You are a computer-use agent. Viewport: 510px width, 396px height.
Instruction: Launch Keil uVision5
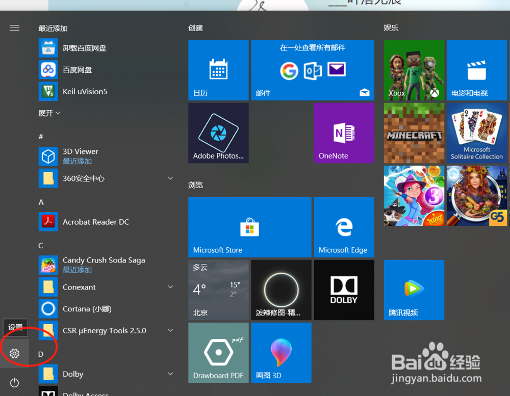pyautogui.click(x=106, y=91)
